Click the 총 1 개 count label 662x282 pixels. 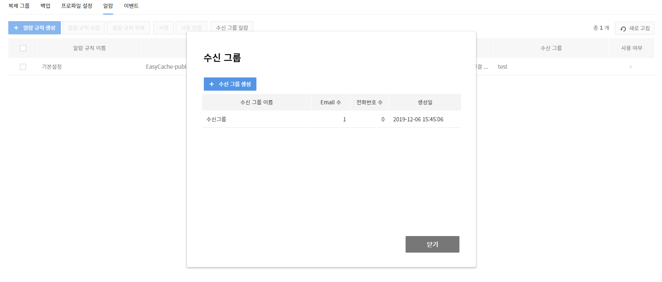[601, 28]
